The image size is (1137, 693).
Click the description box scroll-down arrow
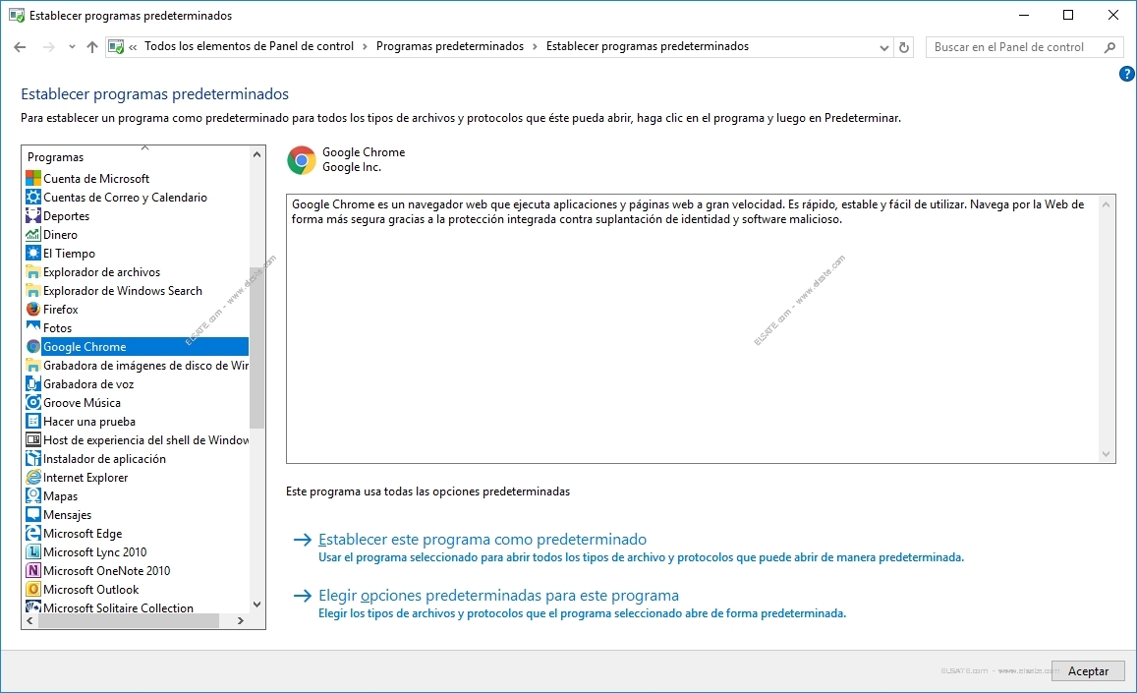pyautogui.click(x=1106, y=454)
